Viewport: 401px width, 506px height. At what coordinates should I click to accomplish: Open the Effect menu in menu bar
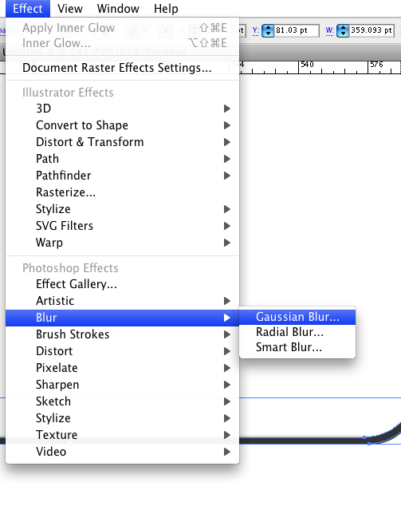[28, 9]
